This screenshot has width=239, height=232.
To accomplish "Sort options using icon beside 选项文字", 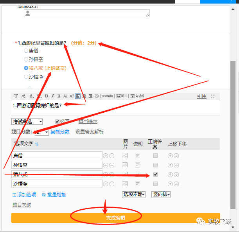I will (37, 144).
